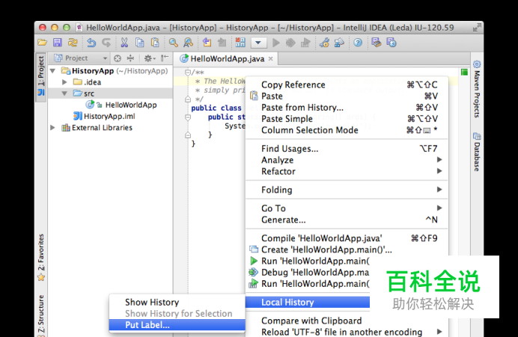Click the Cut scissors icon
518x337 pixels.
click(x=124, y=43)
